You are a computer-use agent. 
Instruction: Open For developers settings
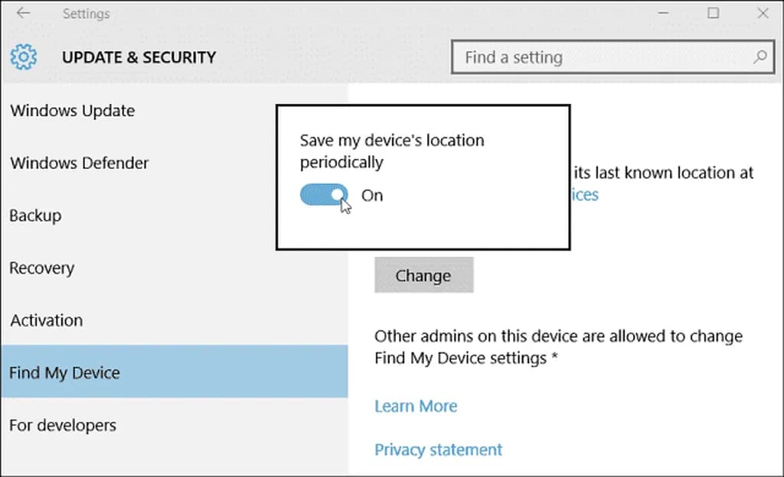click(63, 425)
